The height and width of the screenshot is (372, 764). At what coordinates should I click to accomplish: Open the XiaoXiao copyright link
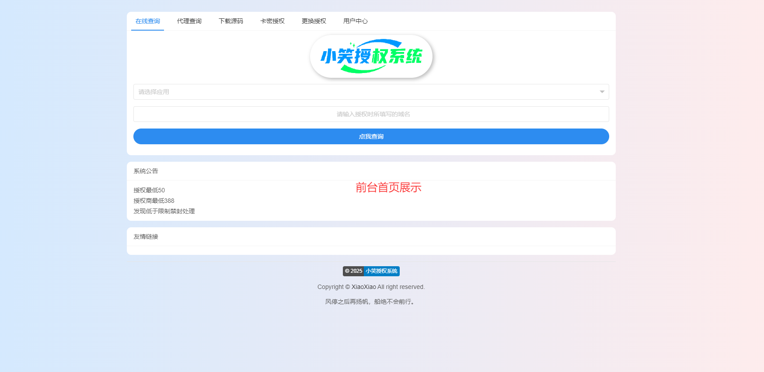(x=363, y=287)
